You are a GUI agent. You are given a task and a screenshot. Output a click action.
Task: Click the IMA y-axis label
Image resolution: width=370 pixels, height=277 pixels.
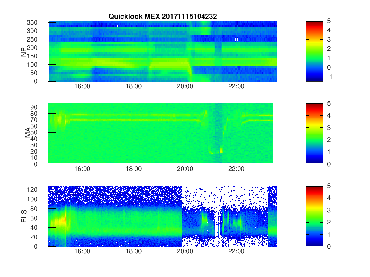28,134
